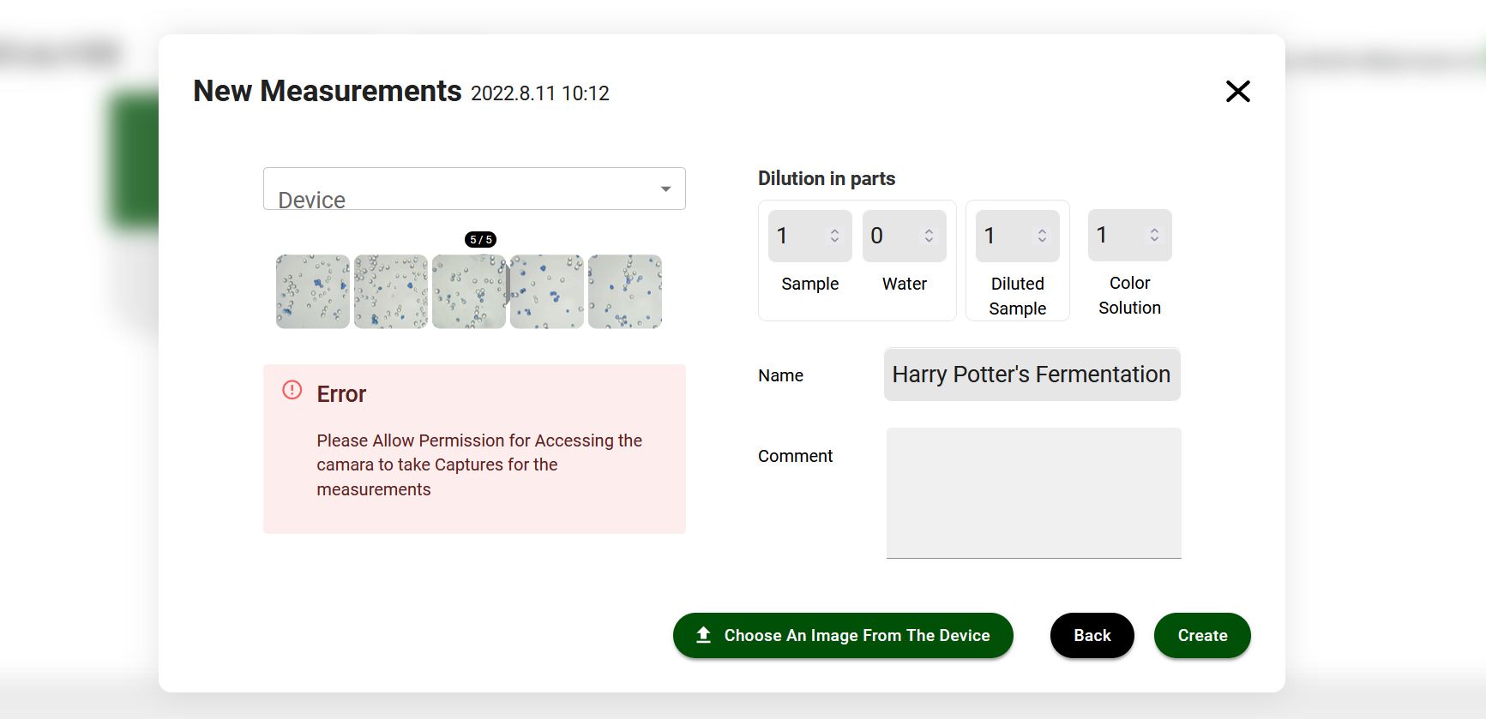Select the second microscope image thumbnail
1486x719 pixels.
[x=391, y=291]
